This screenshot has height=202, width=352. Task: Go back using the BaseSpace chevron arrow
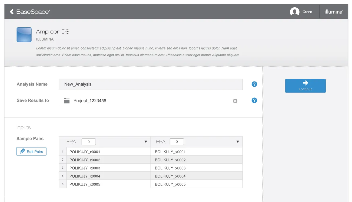pos(12,12)
